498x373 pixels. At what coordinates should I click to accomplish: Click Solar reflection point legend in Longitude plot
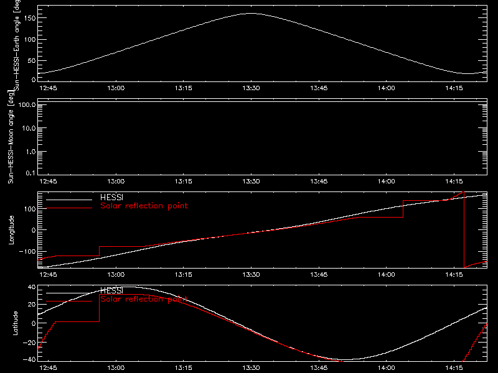(144, 206)
